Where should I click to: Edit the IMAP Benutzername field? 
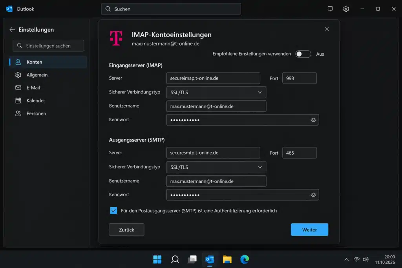216,106
